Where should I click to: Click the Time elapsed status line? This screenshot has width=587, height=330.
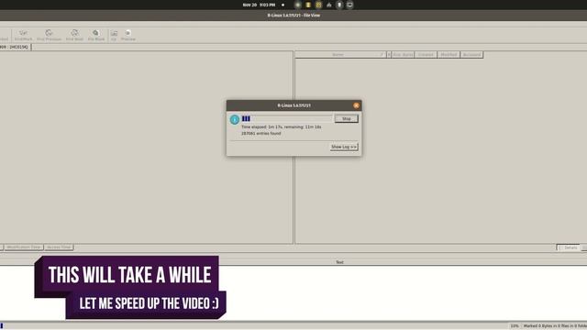282,126
